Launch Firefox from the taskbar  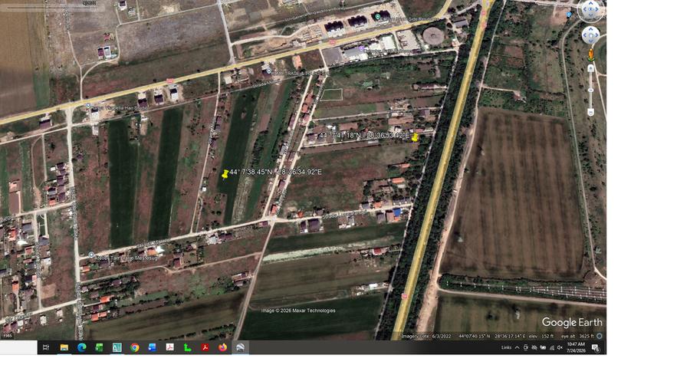[x=222, y=347]
